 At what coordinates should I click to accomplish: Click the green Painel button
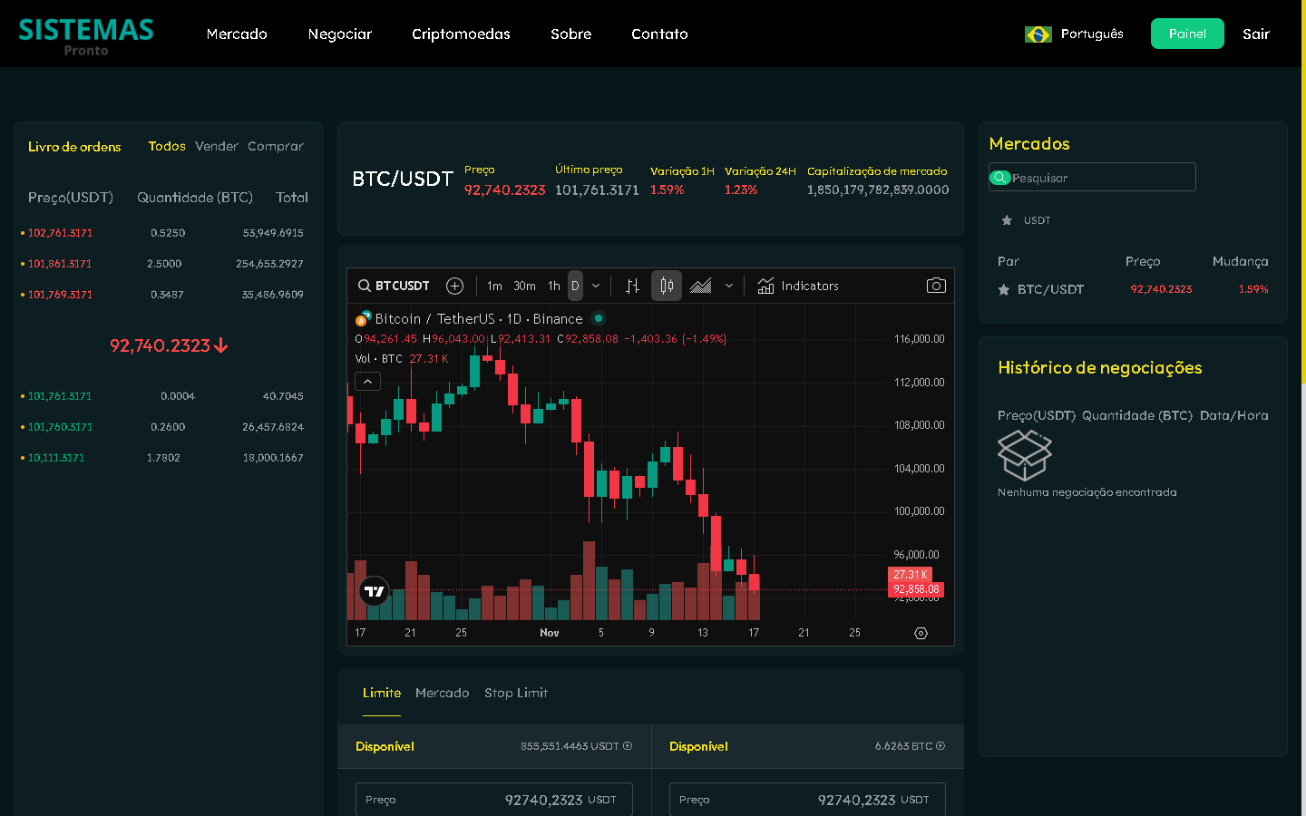(x=1186, y=34)
